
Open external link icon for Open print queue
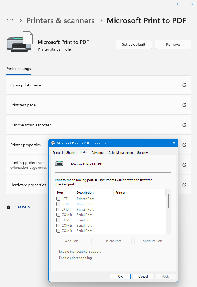point(184,85)
